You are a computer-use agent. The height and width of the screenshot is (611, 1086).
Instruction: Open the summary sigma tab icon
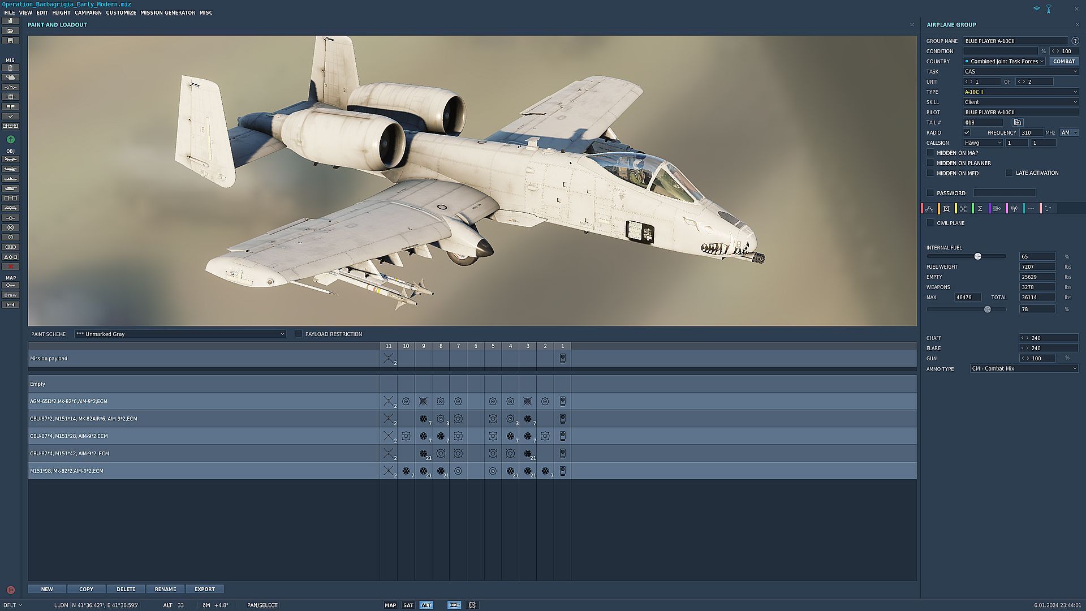(980, 209)
